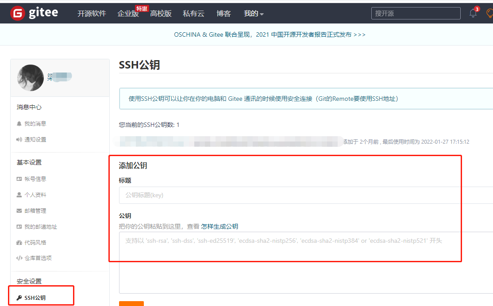This screenshot has height=306, width=493.
Task: Open 仓库首选项 settings
Action: 38,258
